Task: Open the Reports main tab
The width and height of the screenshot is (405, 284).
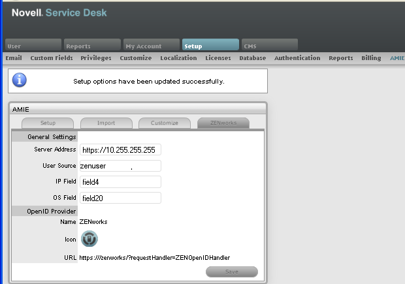Action: click(92, 44)
